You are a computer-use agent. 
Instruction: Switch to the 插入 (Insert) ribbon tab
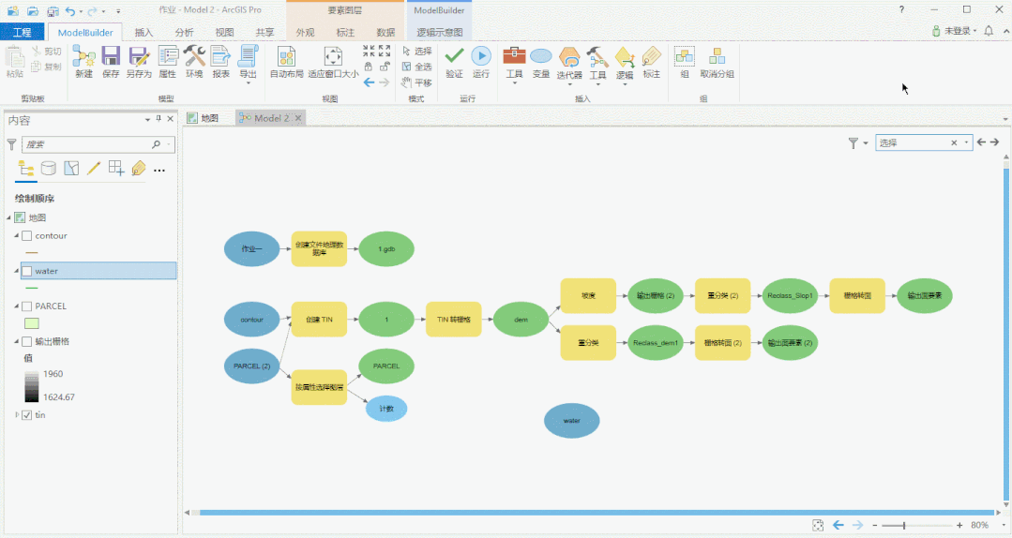point(143,32)
